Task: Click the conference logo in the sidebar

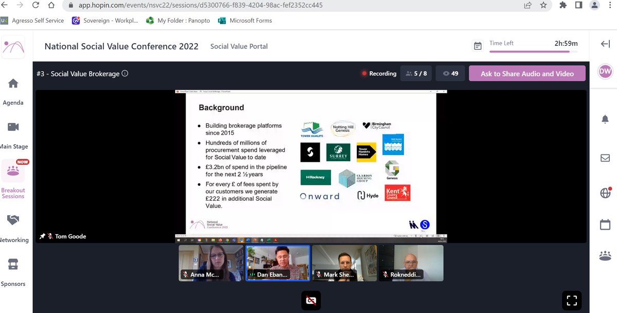Action: pyautogui.click(x=13, y=47)
